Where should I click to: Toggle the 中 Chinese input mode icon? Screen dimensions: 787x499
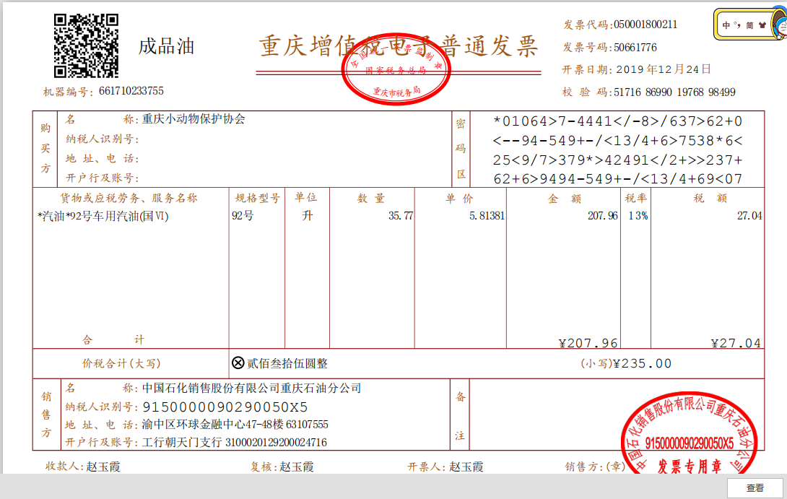point(726,25)
